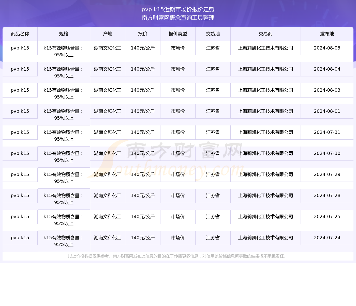Select the date cell 2024-07-28
The width and height of the screenshot is (356, 306).
[x=327, y=196]
